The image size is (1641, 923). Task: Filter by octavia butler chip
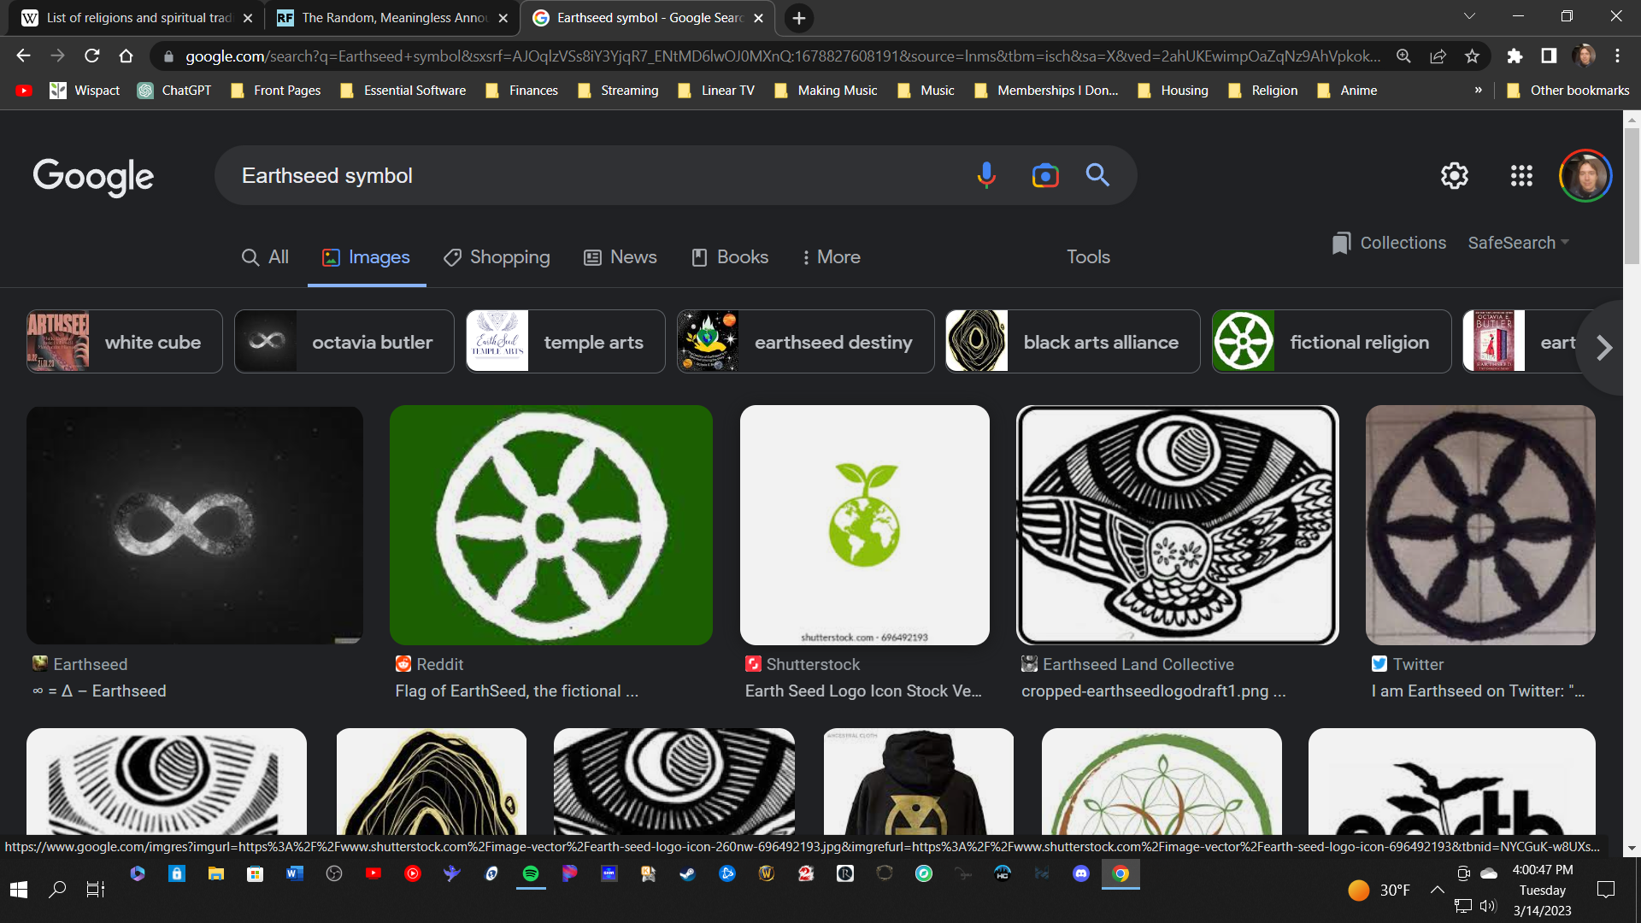tap(344, 342)
